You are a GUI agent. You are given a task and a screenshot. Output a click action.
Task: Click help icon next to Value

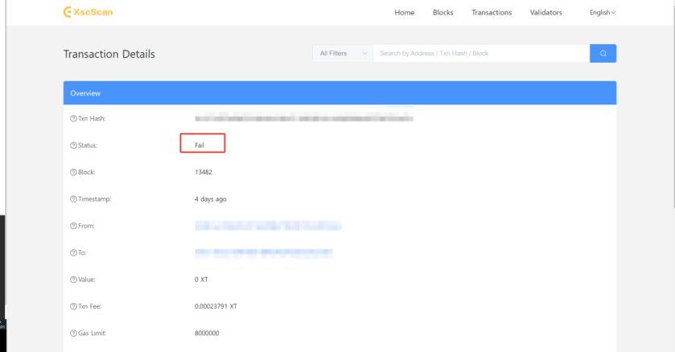click(x=74, y=280)
